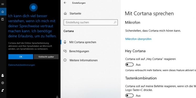
Task: Click the Mikrofon überprüfen link
Action: click(138, 39)
